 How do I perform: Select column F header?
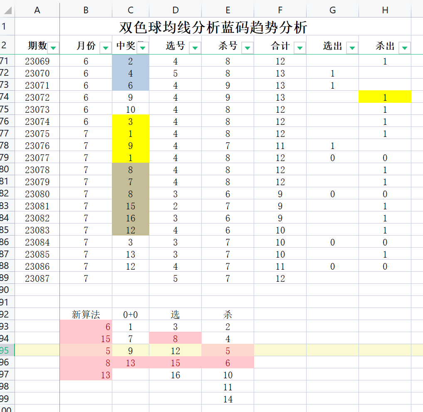[280, 10]
